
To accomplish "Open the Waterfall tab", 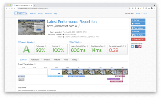I will [57, 60].
